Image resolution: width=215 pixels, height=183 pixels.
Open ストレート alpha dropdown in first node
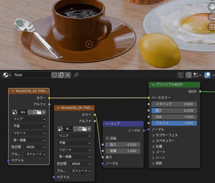[35, 154]
